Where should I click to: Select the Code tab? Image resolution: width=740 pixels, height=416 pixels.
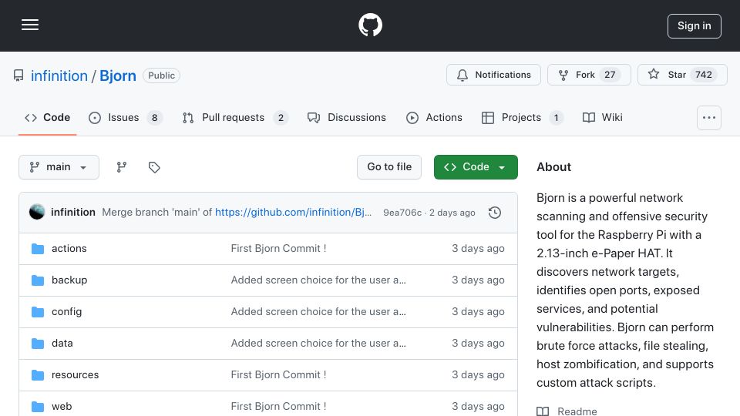tap(47, 117)
